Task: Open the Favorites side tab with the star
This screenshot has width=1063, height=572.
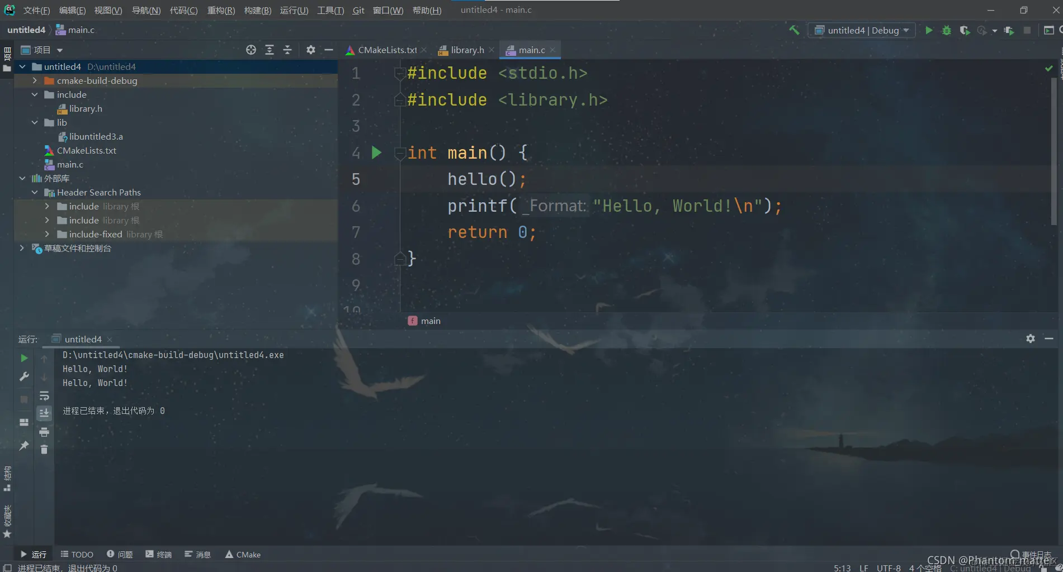Action: pos(7,535)
